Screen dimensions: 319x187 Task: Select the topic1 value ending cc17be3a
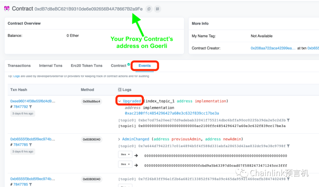212,126
